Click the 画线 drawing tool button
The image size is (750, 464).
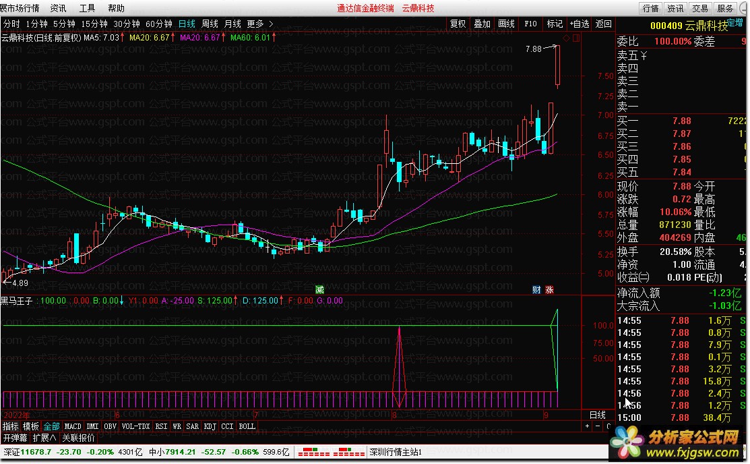tap(507, 24)
